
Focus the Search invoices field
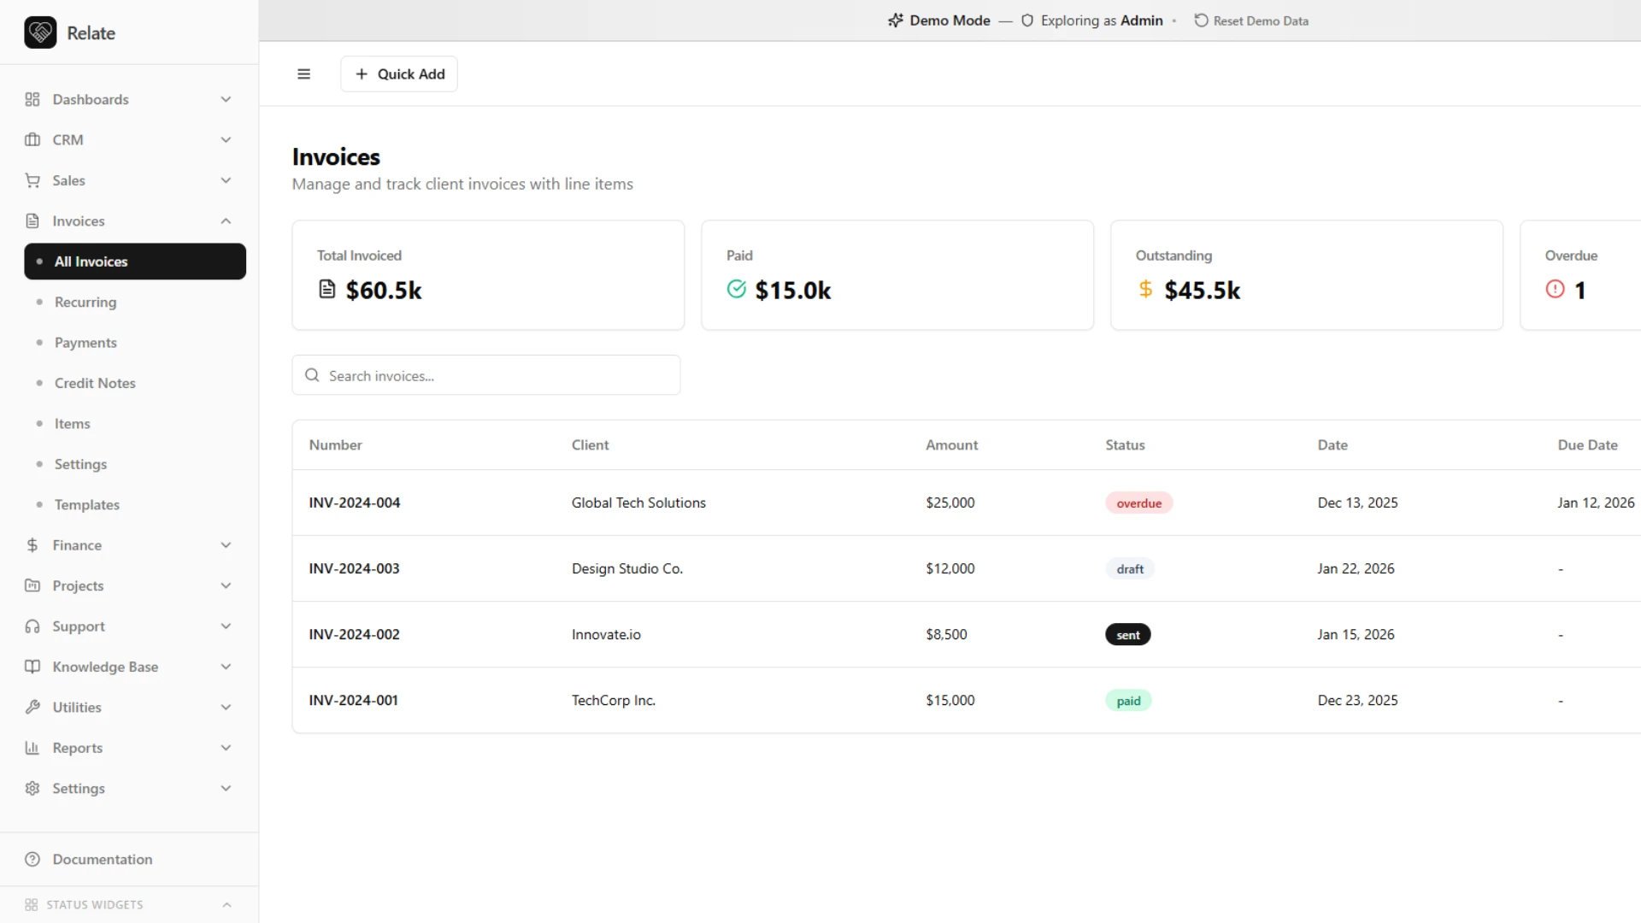click(x=486, y=375)
